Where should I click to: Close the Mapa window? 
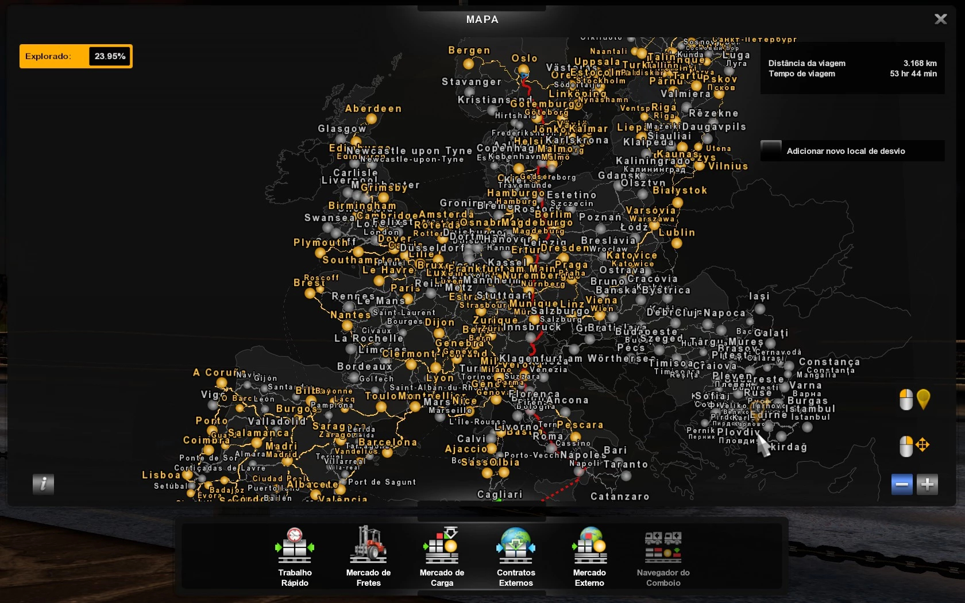click(940, 19)
